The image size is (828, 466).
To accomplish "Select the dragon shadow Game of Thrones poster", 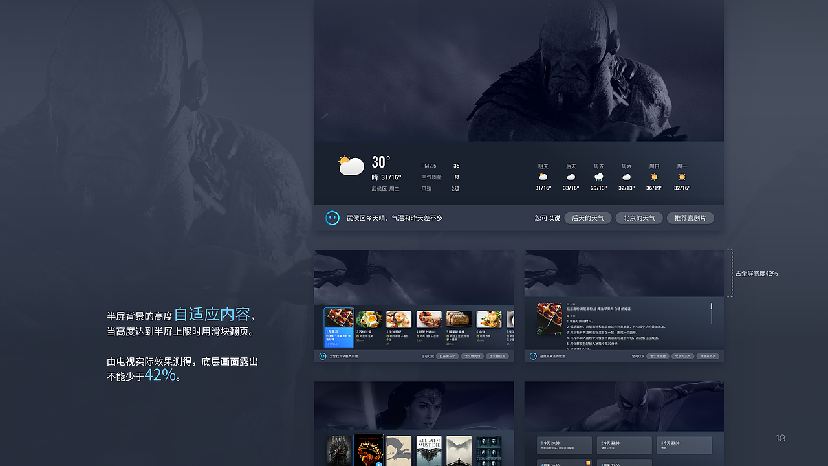I will (399, 451).
